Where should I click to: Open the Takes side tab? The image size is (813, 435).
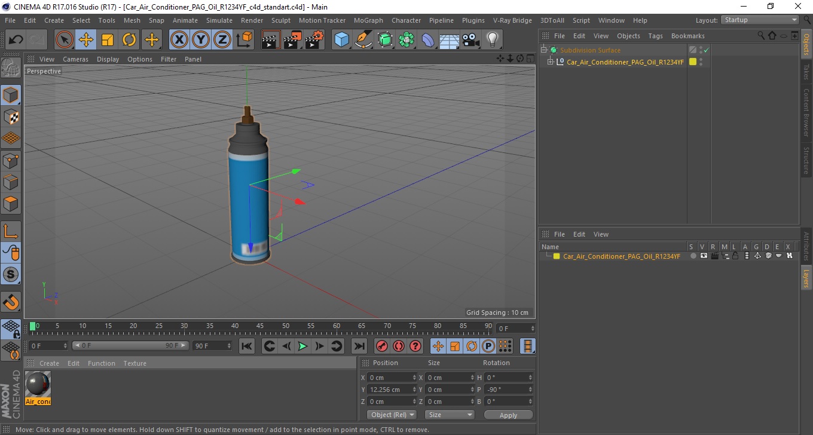806,72
